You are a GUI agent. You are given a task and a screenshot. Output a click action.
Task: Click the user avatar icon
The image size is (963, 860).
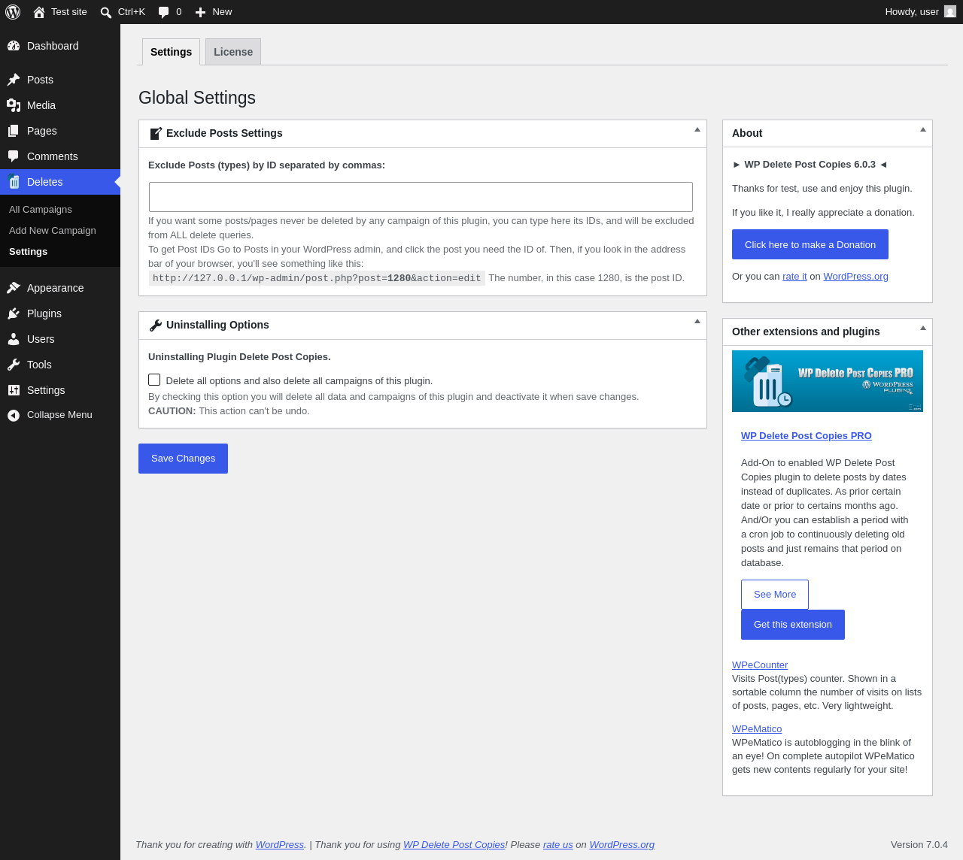(x=950, y=11)
